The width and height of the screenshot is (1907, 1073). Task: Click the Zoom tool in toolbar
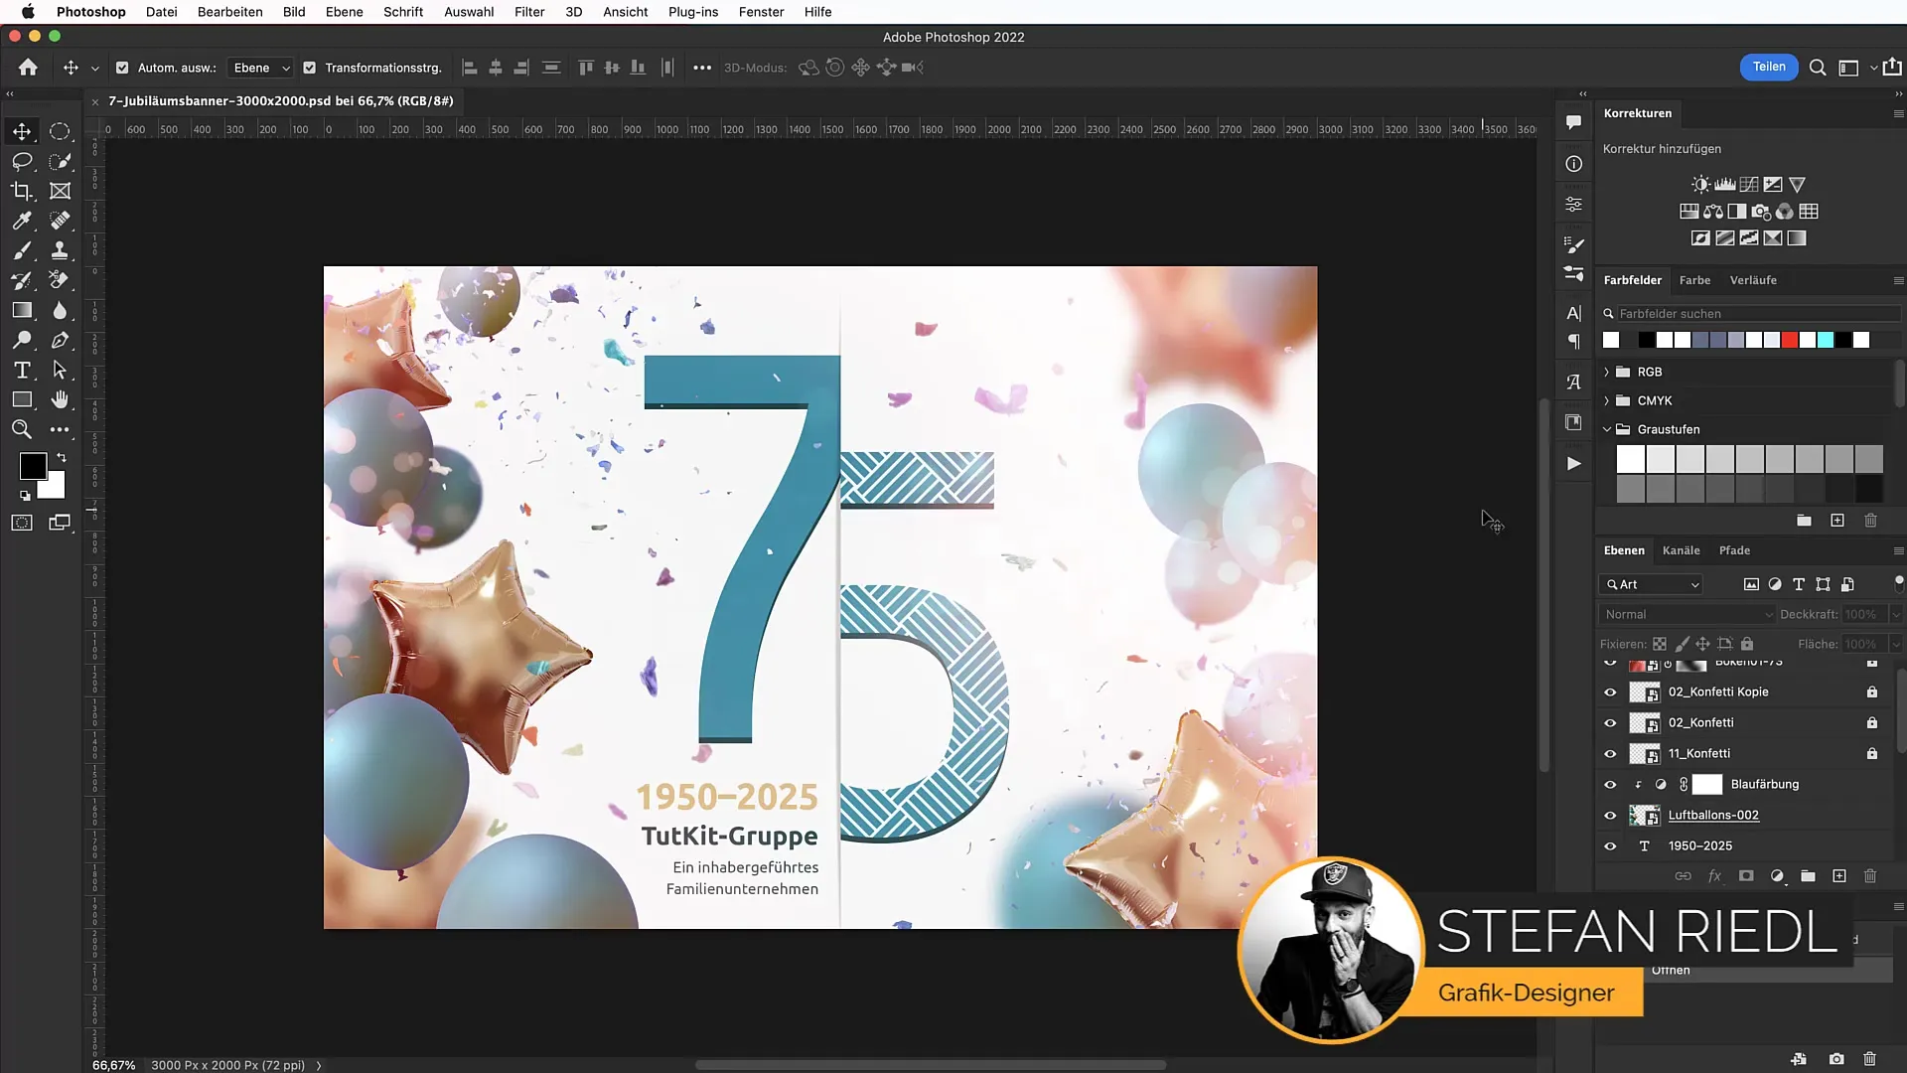[x=22, y=430]
